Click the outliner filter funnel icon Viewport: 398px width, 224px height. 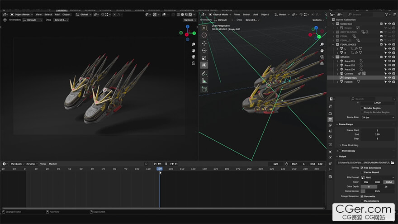tap(386, 14)
